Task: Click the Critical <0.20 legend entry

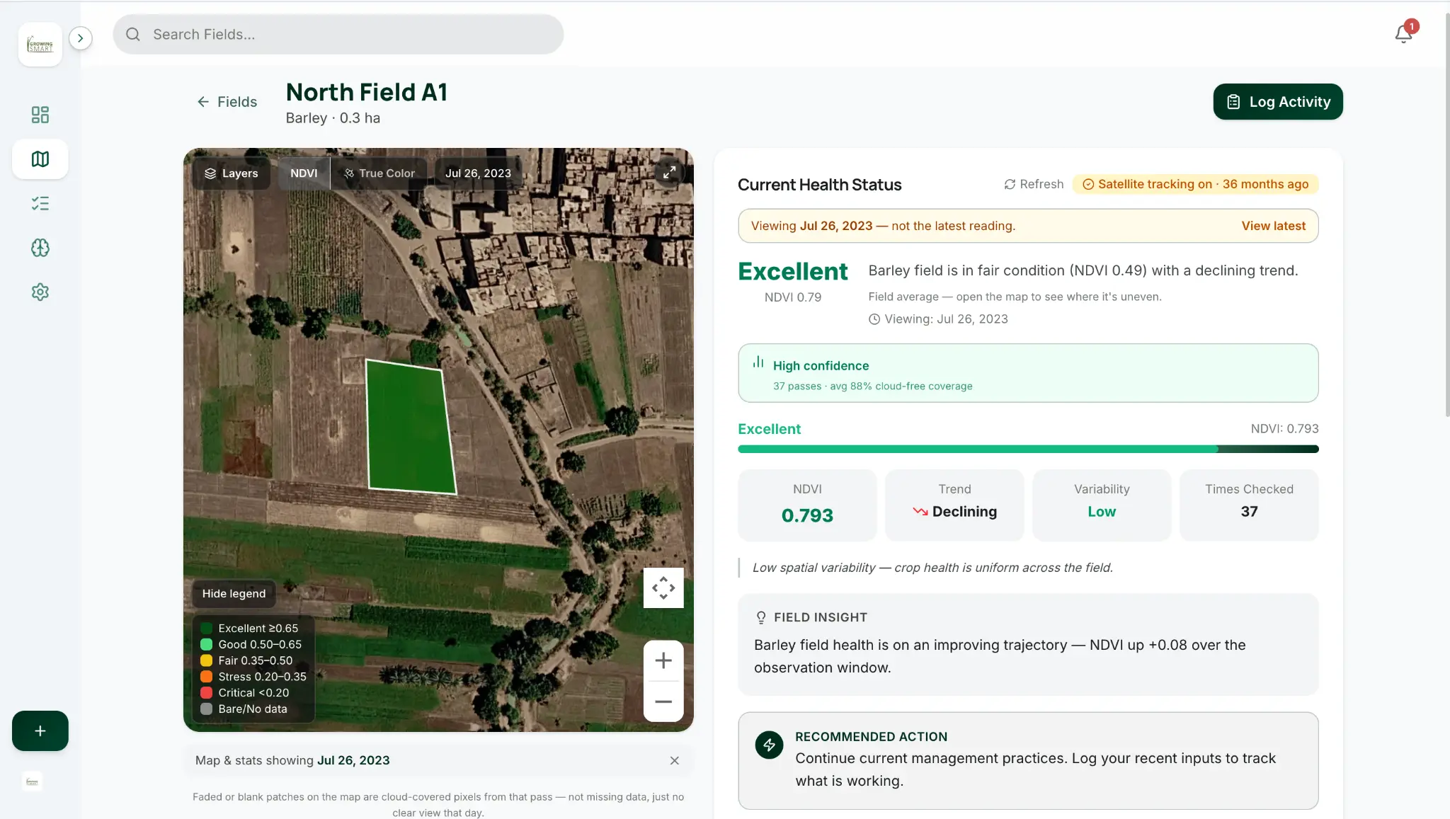Action: [x=245, y=693]
